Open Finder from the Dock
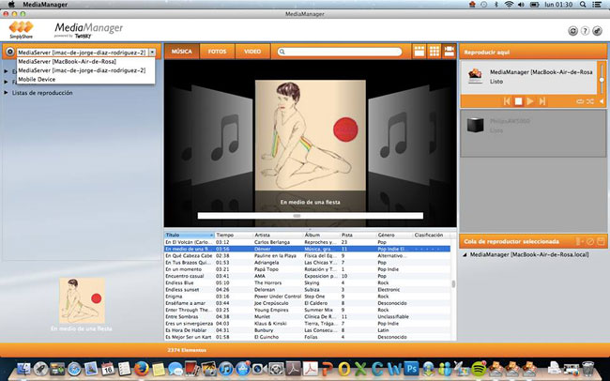The image size is (610, 381). 23,368
